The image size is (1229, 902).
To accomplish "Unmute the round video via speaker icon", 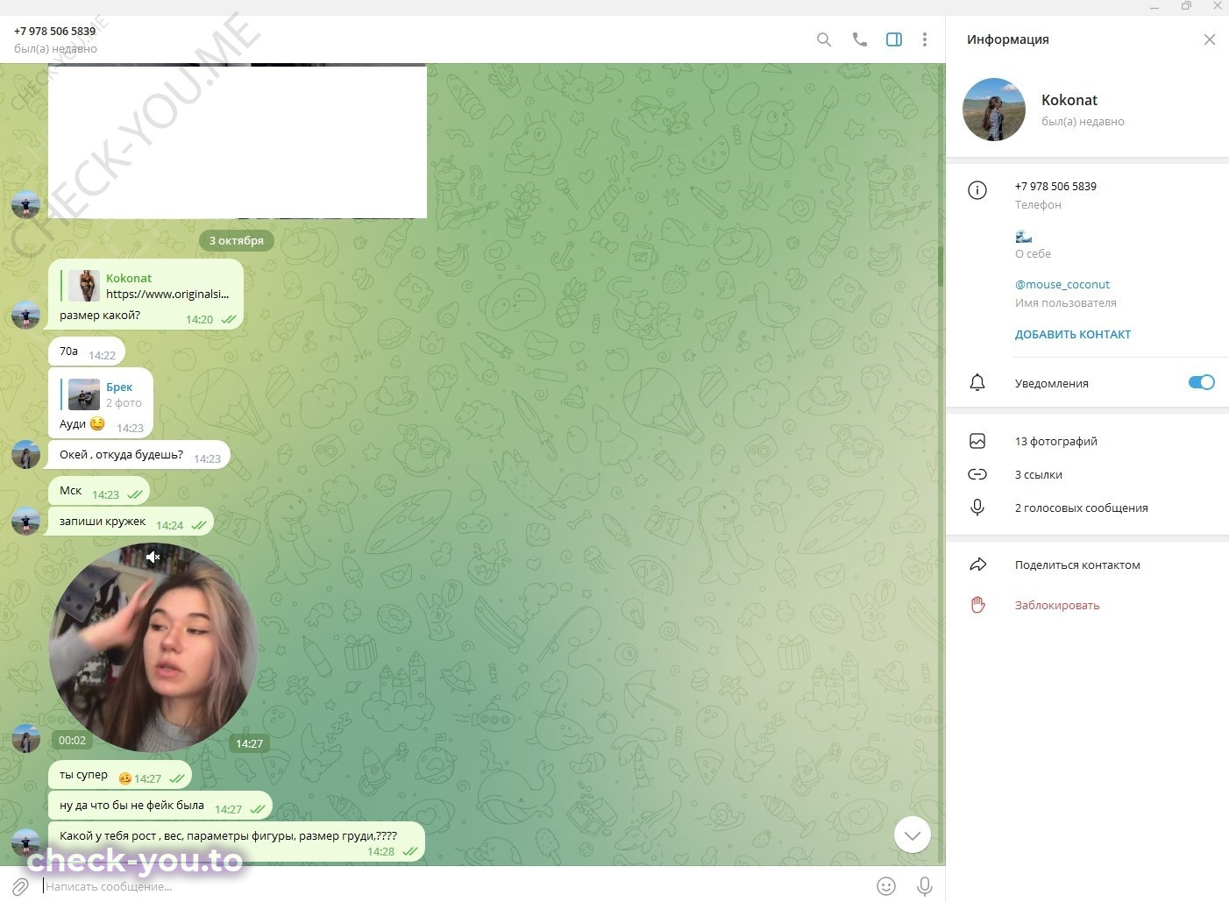I will (153, 558).
